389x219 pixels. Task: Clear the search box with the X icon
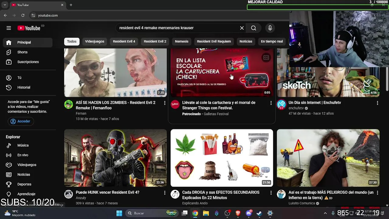(242, 28)
